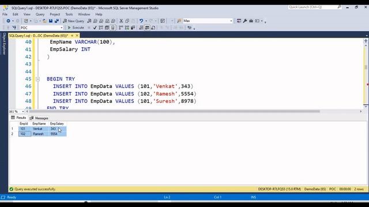
Task: Open the active documents list dropdown at the tab row end
Action: click(x=367, y=36)
